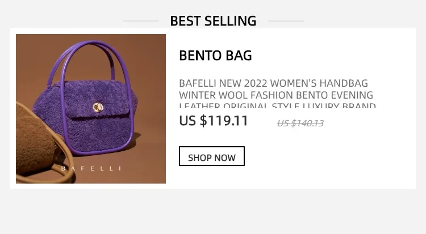Click the SHOP NOW button

click(212, 156)
